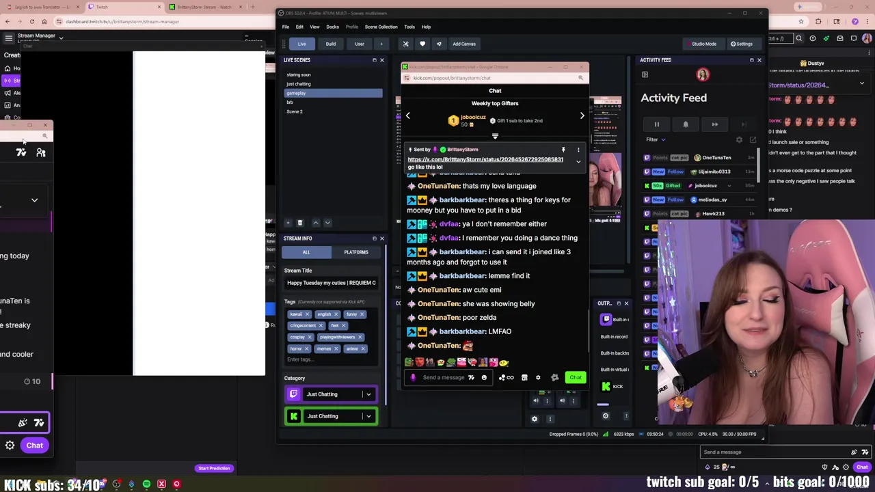875x492 pixels.
Task: Open the Scene Collection menu
Action: tap(381, 27)
